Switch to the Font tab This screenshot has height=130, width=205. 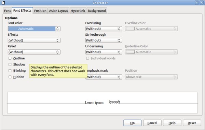[8, 11]
